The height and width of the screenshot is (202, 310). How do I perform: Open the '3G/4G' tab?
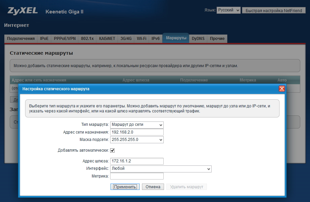pyautogui.click(x=126, y=39)
